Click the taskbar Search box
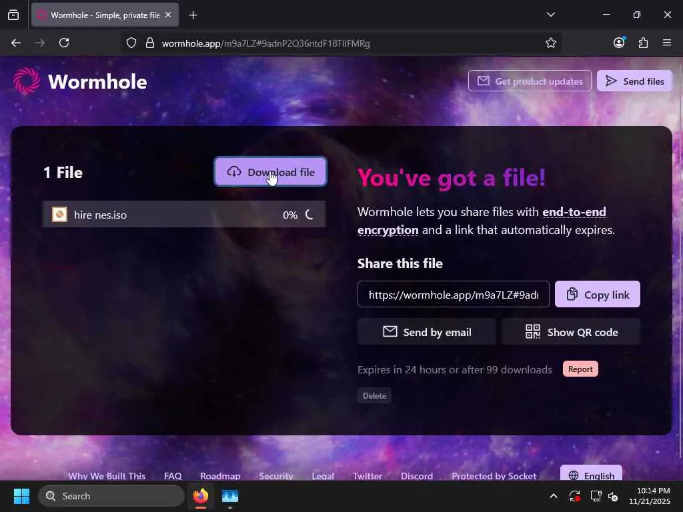The image size is (683, 512). click(x=111, y=496)
